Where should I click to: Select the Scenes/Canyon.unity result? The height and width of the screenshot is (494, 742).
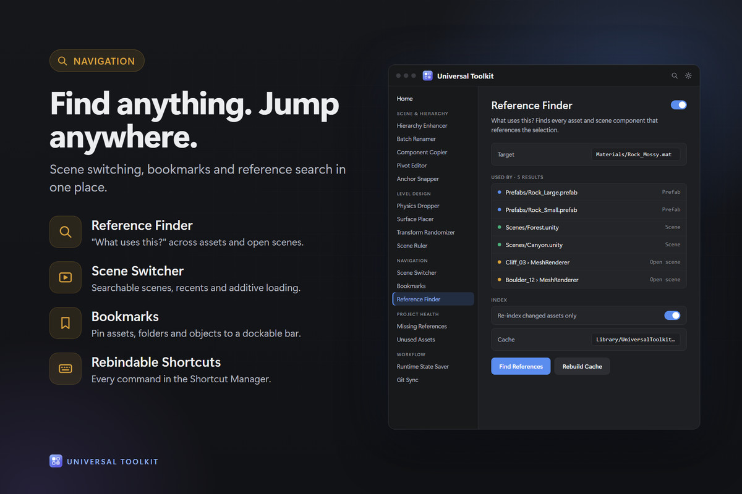589,245
